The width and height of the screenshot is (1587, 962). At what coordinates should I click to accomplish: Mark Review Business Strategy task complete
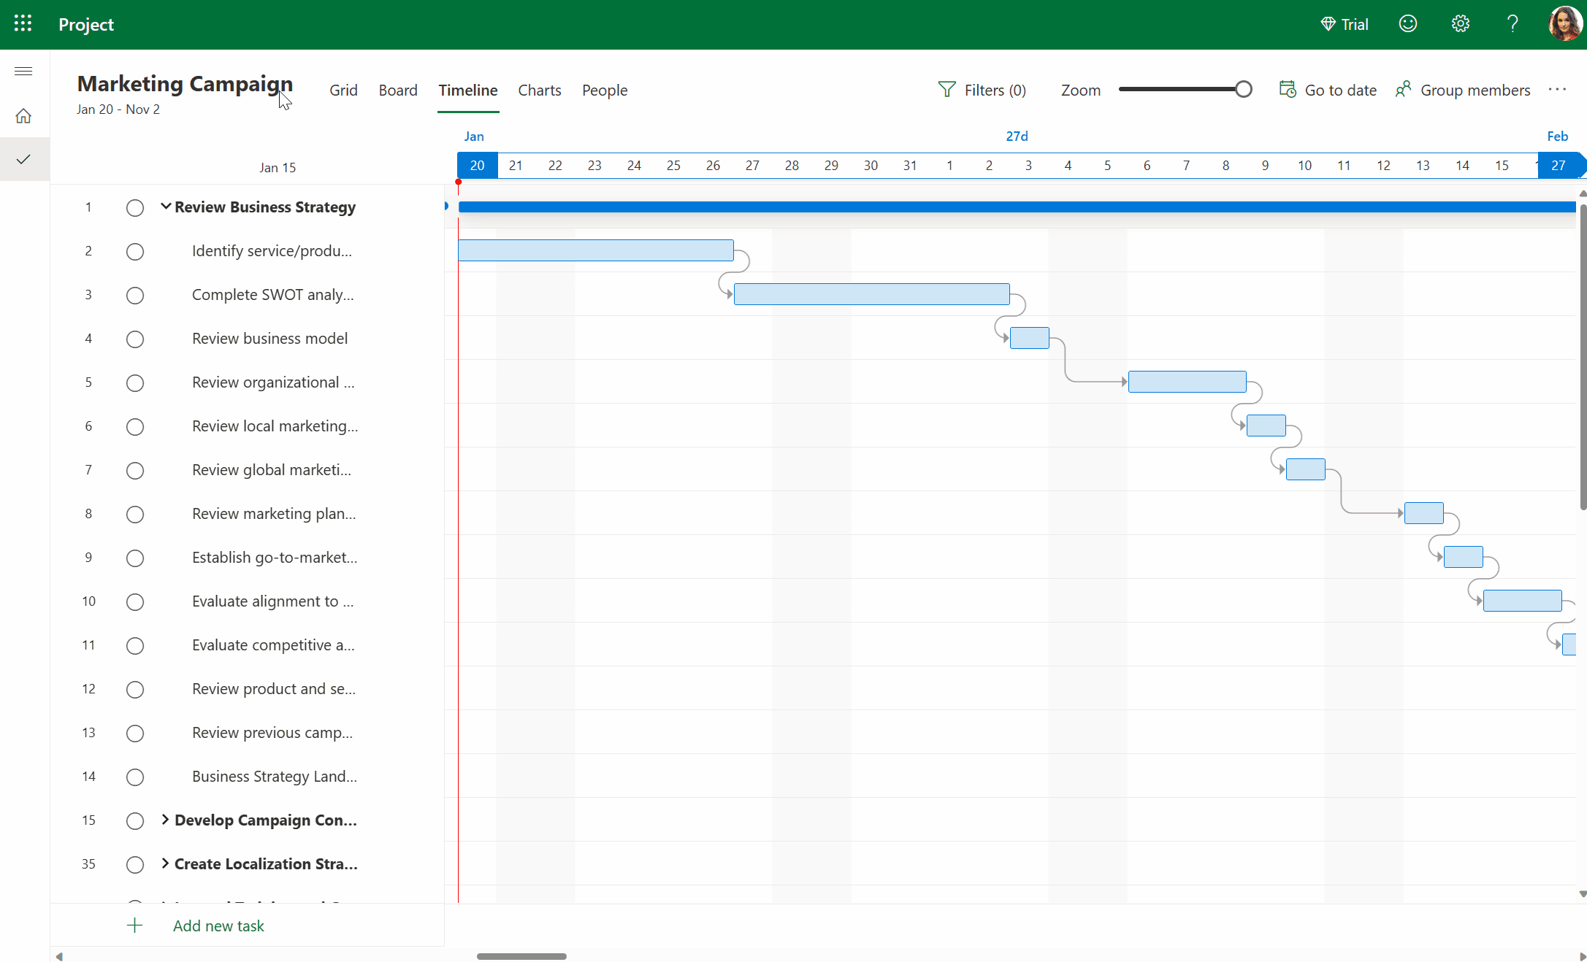coord(135,208)
